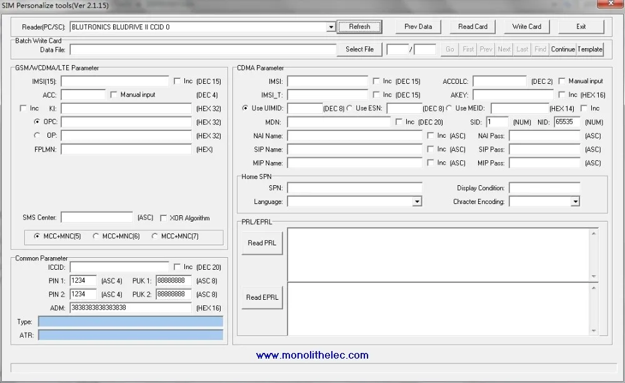This screenshot has height=383, width=625.
Task: Enable the XOR Algorithm checkbox
Action: (162, 218)
